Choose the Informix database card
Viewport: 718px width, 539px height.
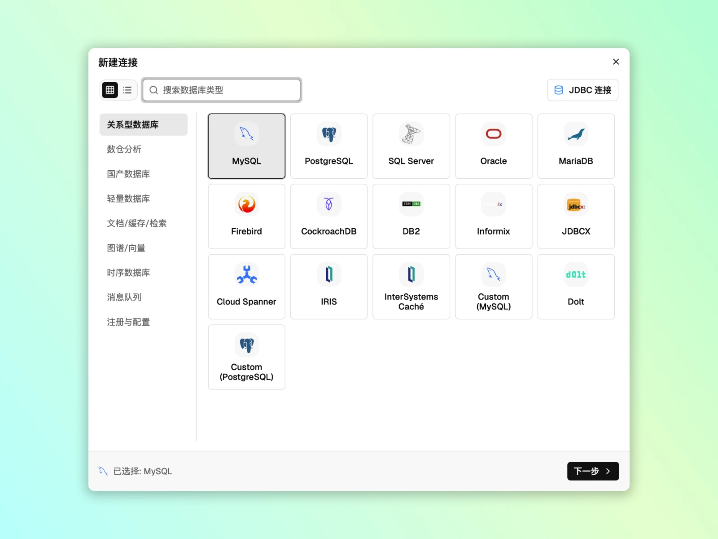tap(494, 216)
